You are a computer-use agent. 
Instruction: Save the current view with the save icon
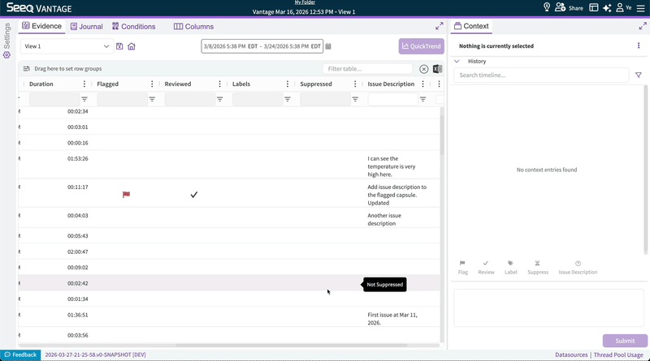pyautogui.click(x=119, y=46)
